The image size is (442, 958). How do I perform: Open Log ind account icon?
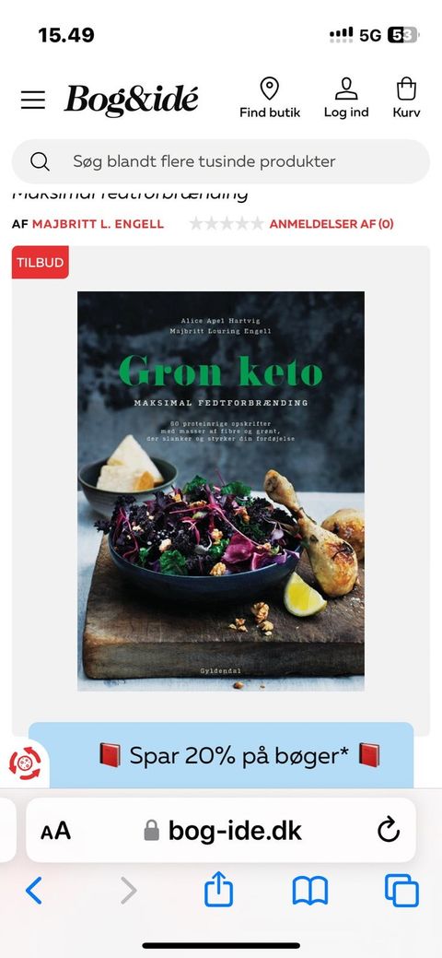[346, 98]
